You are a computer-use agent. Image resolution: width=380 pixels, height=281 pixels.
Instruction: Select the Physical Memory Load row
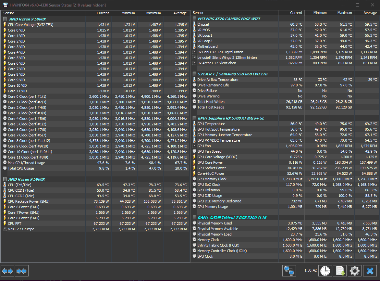(285, 234)
